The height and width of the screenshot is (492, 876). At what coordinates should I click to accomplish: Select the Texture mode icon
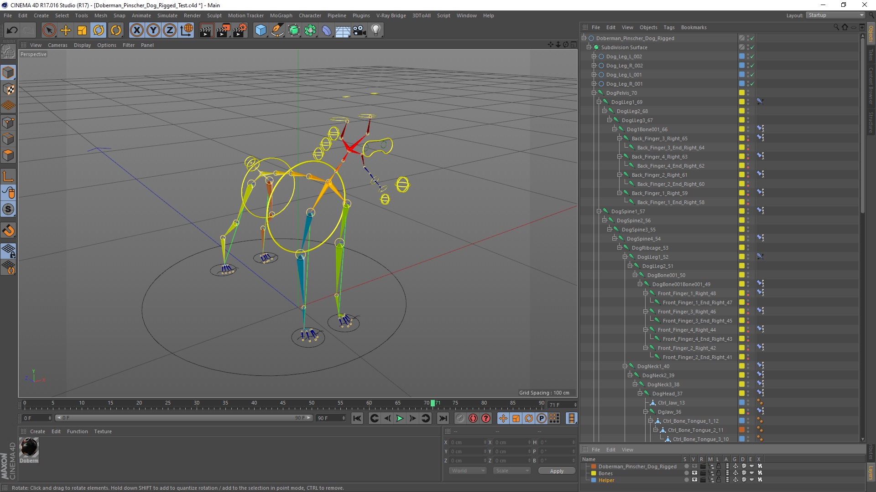click(8, 89)
